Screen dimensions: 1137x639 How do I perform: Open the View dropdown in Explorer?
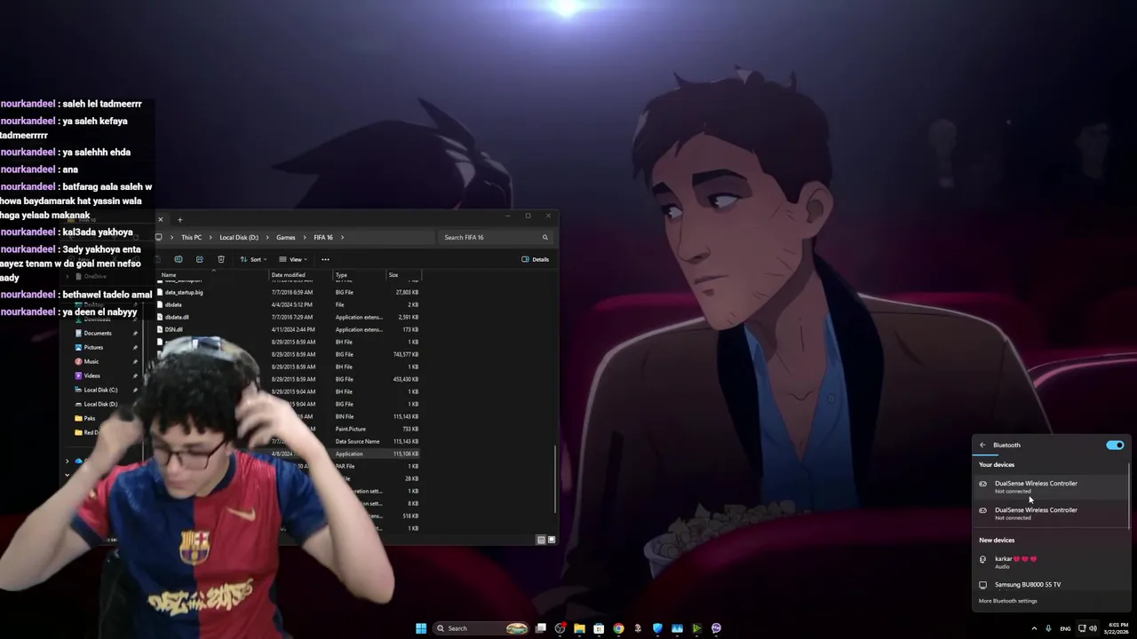292,259
